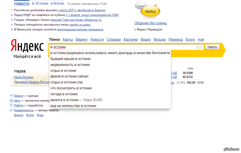Switch news to 'в Эстонии' tab
Viewport: 241px width, 153px height.
(x=40, y=3)
